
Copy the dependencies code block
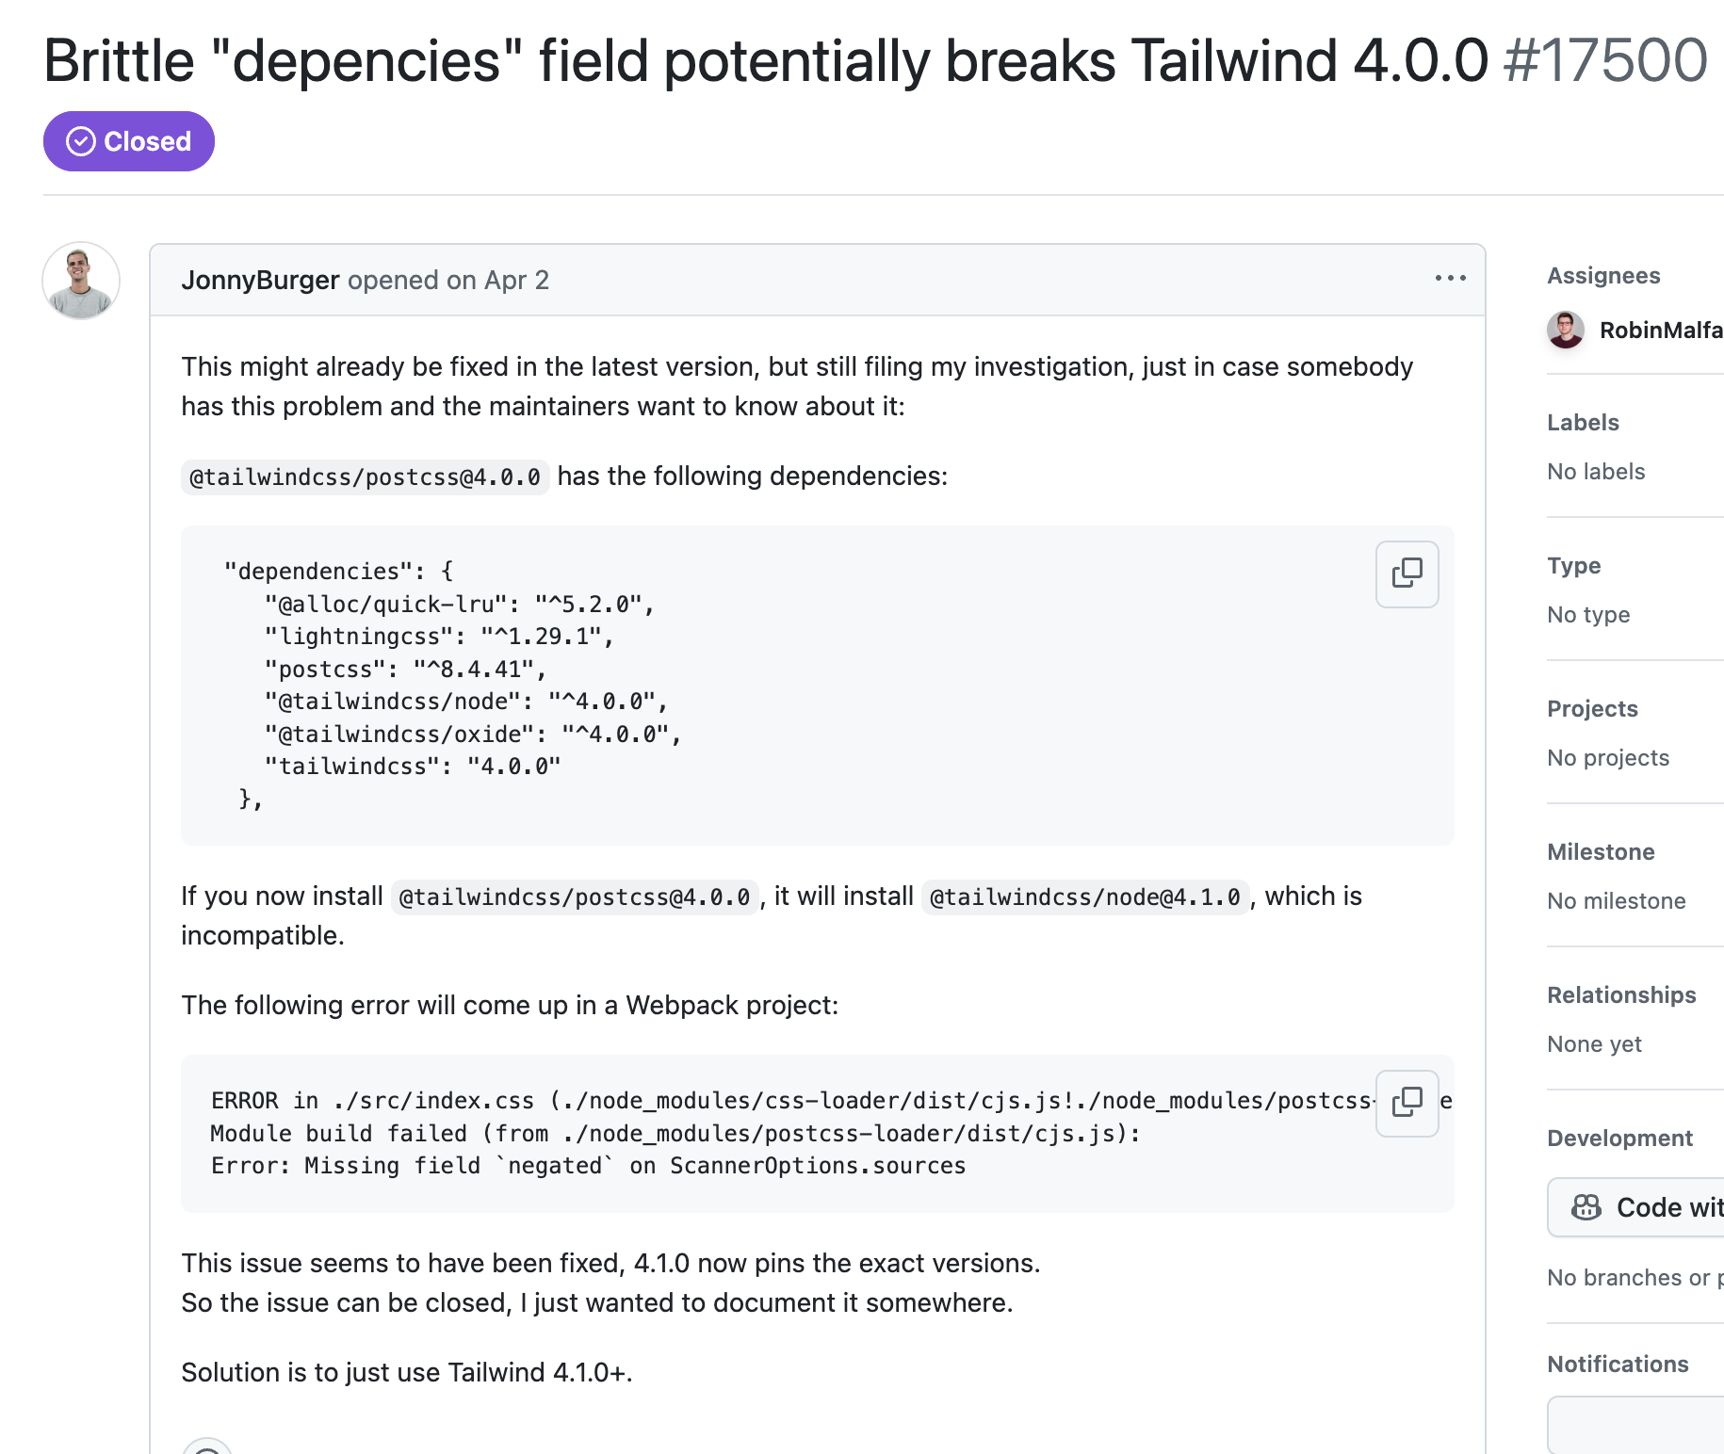(1407, 574)
